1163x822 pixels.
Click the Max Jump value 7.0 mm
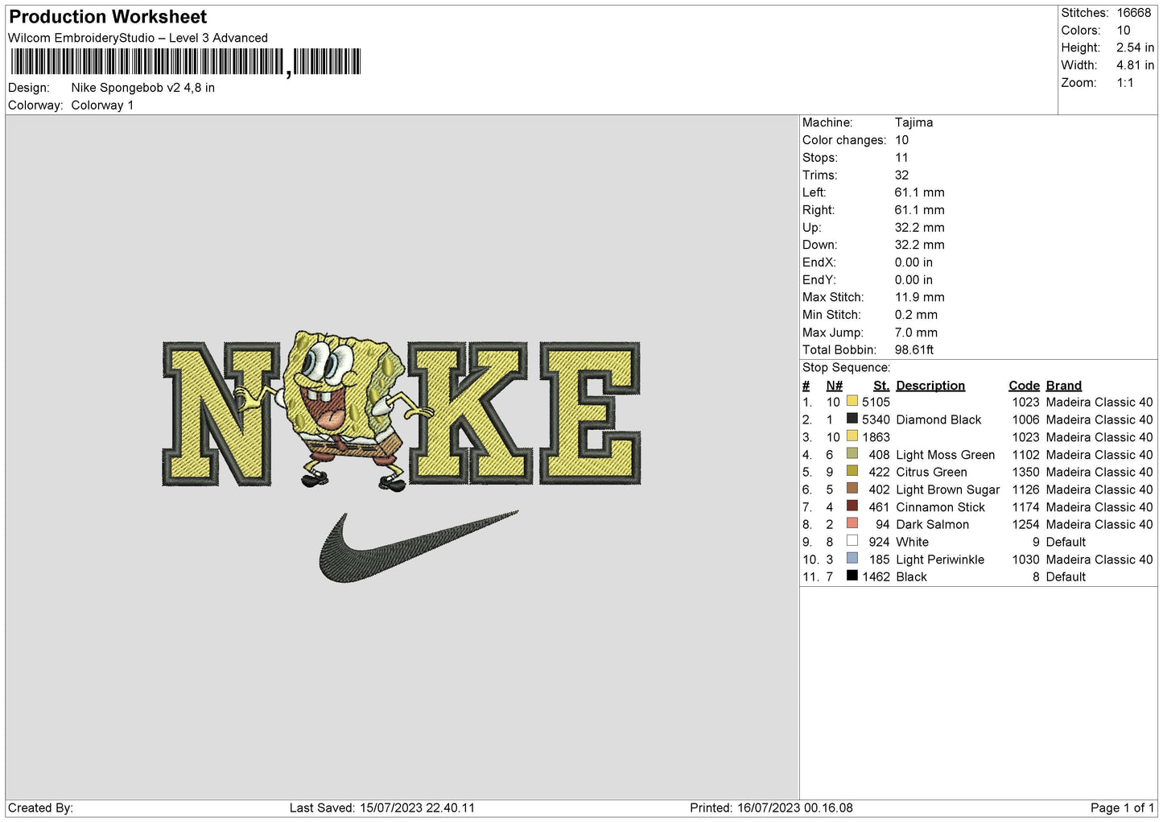(x=916, y=333)
